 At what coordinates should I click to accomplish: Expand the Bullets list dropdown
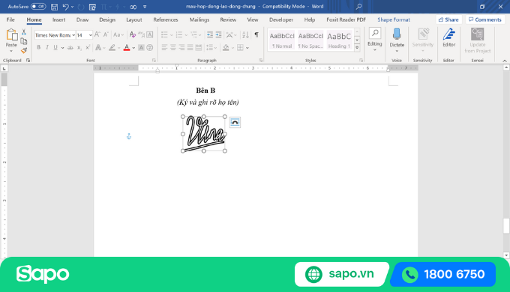tap(172, 35)
